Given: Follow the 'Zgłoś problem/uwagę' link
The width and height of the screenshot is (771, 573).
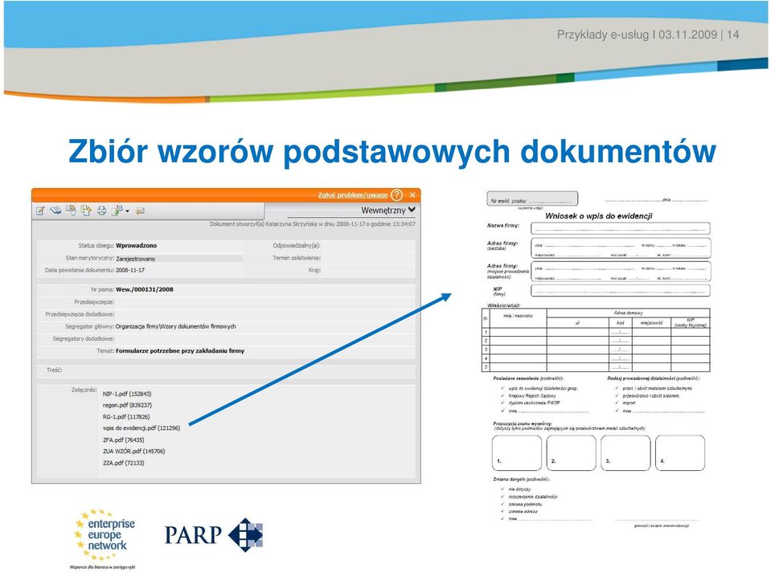Looking at the screenshot, I should [353, 195].
